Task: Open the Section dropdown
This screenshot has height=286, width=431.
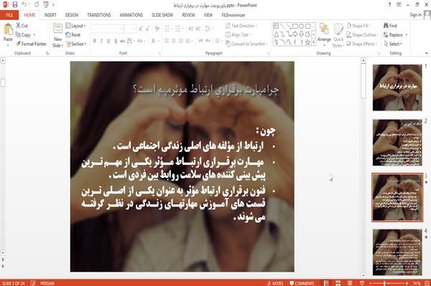Action: (x=76, y=44)
